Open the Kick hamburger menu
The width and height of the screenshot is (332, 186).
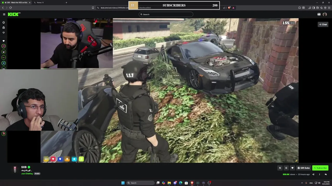tap(4, 14)
